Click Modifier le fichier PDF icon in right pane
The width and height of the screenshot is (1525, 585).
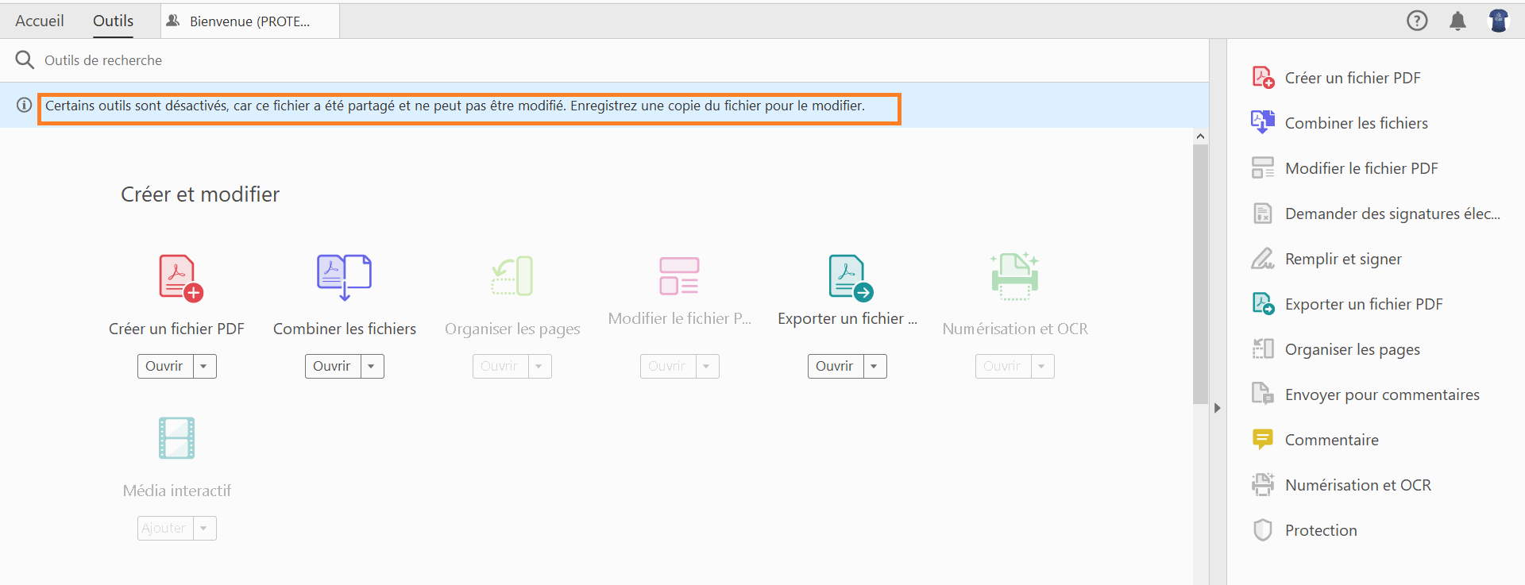[1263, 167]
